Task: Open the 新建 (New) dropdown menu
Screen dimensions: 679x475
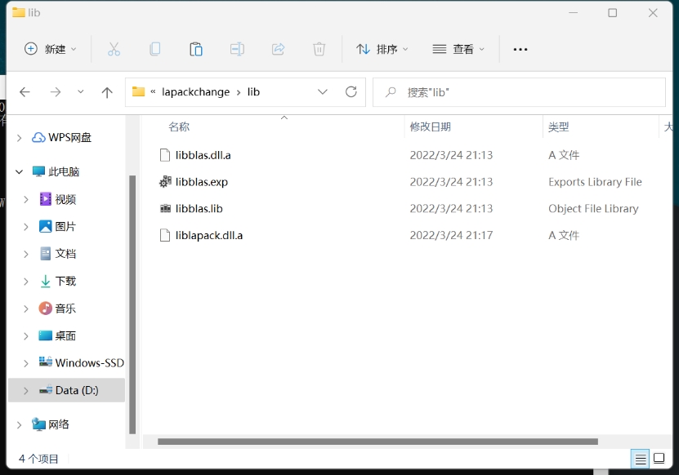Action: coord(51,49)
